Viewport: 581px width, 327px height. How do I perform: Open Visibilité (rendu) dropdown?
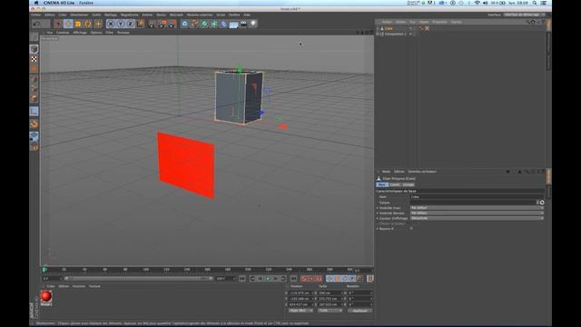477,213
